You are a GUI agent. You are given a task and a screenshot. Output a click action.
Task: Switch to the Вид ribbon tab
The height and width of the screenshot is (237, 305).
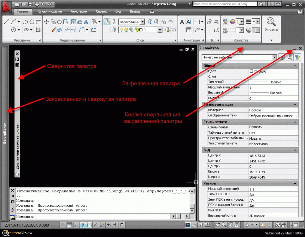pos(118,11)
